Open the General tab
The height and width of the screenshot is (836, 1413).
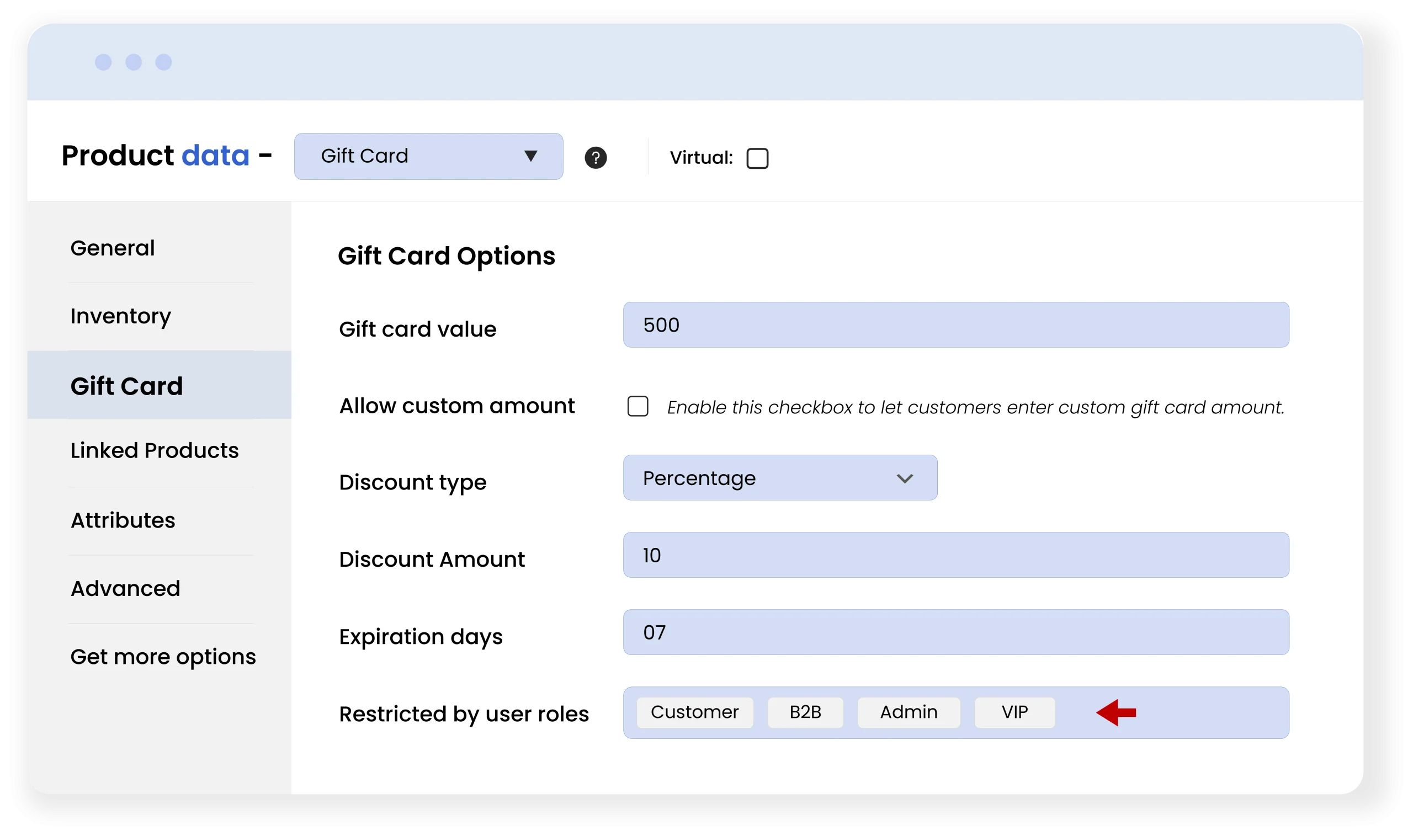[x=113, y=248]
